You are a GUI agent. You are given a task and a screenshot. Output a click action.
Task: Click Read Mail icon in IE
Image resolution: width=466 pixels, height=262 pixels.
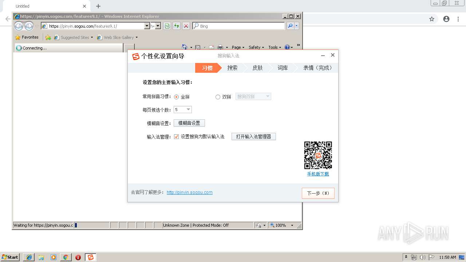[211, 47]
